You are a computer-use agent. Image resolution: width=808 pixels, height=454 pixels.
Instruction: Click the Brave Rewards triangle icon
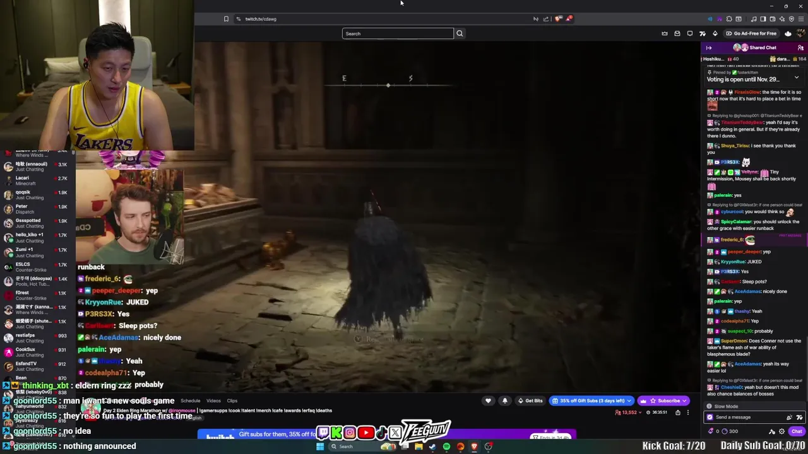coord(569,19)
